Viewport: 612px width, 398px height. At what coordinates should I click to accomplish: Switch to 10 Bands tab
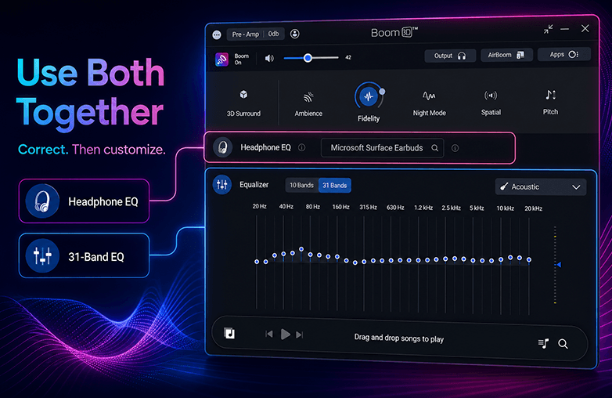tap(302, 185)
